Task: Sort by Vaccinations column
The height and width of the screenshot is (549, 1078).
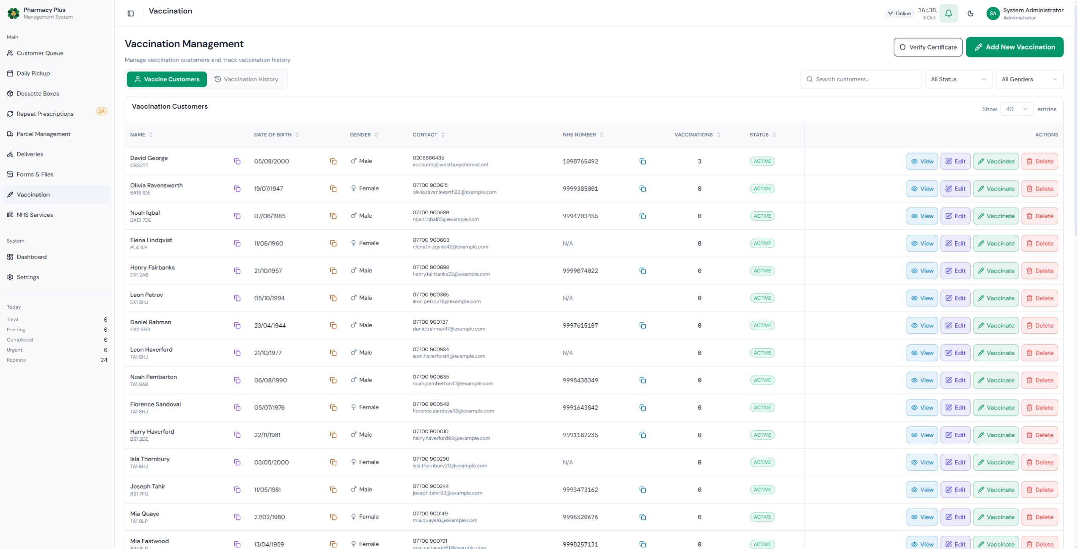Action: pyautogui.click(x=697, y=135)
